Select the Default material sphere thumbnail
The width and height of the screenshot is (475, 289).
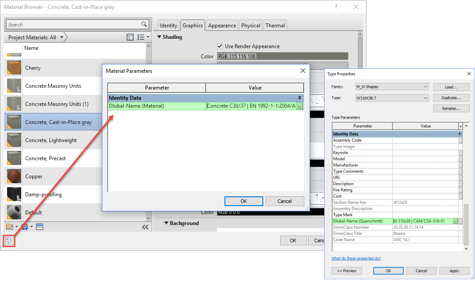[14, 212]
